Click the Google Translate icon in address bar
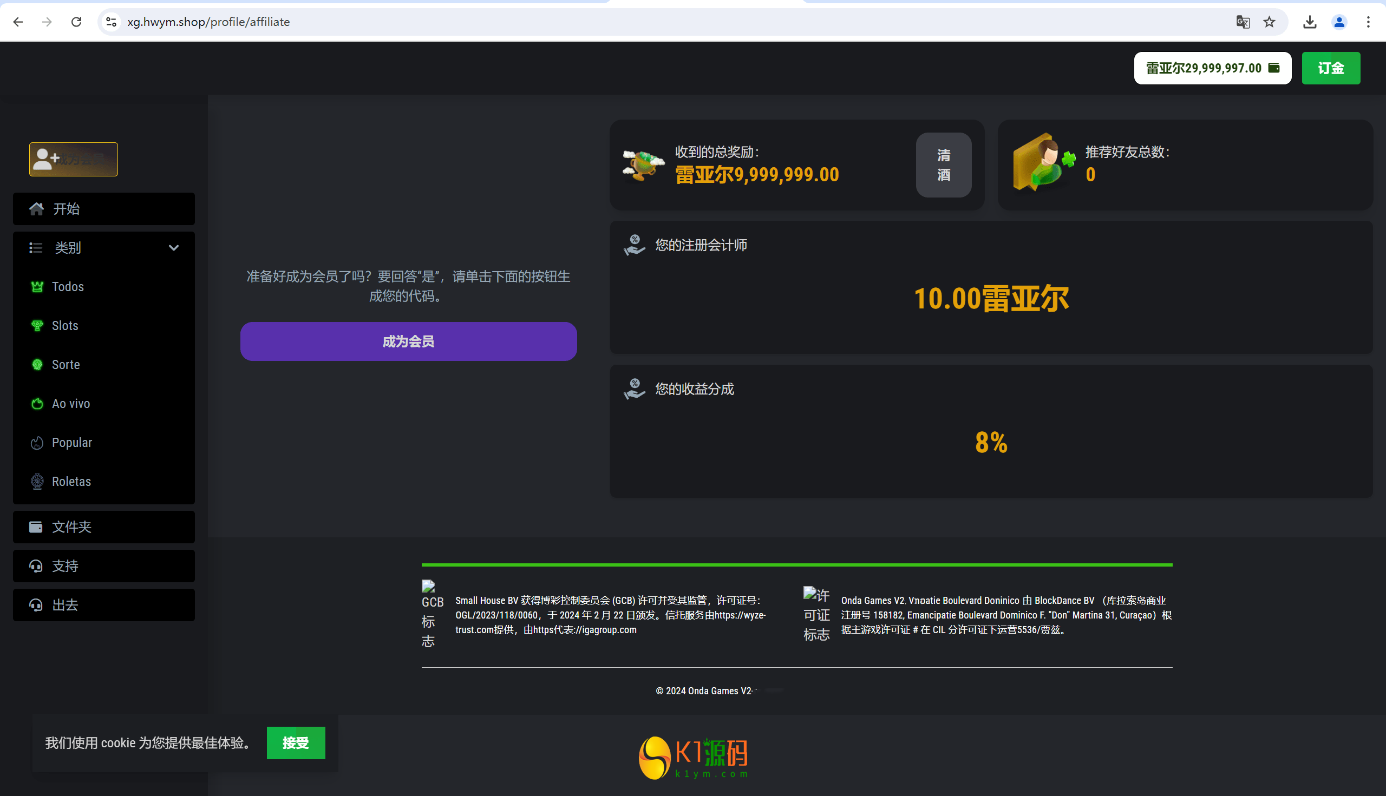 (1243, 22)
